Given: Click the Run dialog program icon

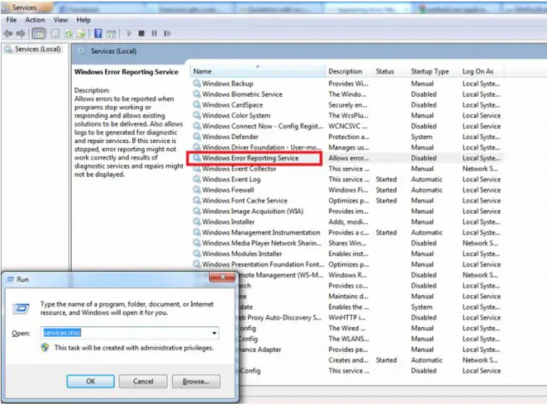Looking at the screenshot, I should [x=21, y=309].
